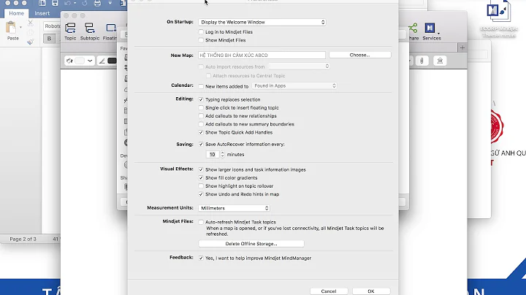Enable Add callouts to new relationships
Viewport: 526px width, 295px height.
click(201, 116)
